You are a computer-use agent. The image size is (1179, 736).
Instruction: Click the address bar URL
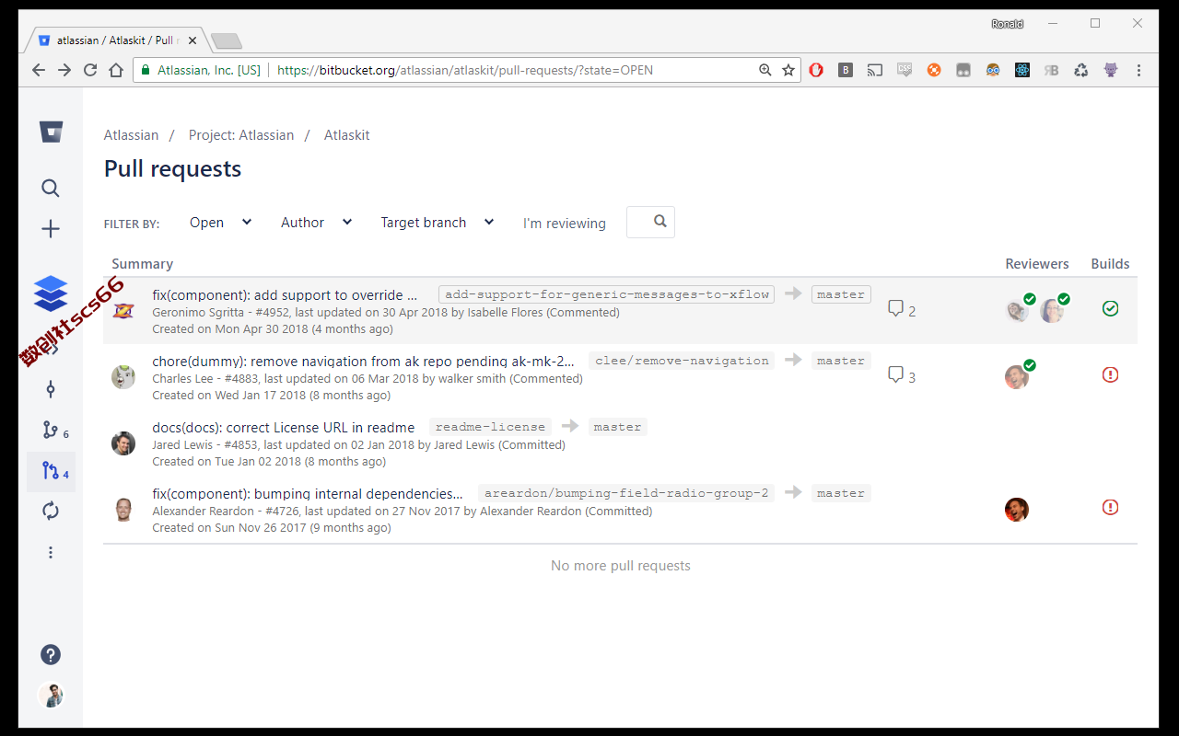(465, 70)
